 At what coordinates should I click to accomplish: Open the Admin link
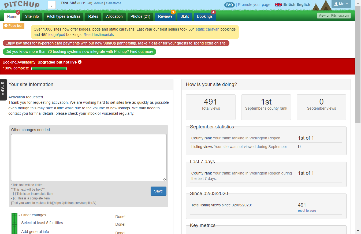(x=98, y=3)
